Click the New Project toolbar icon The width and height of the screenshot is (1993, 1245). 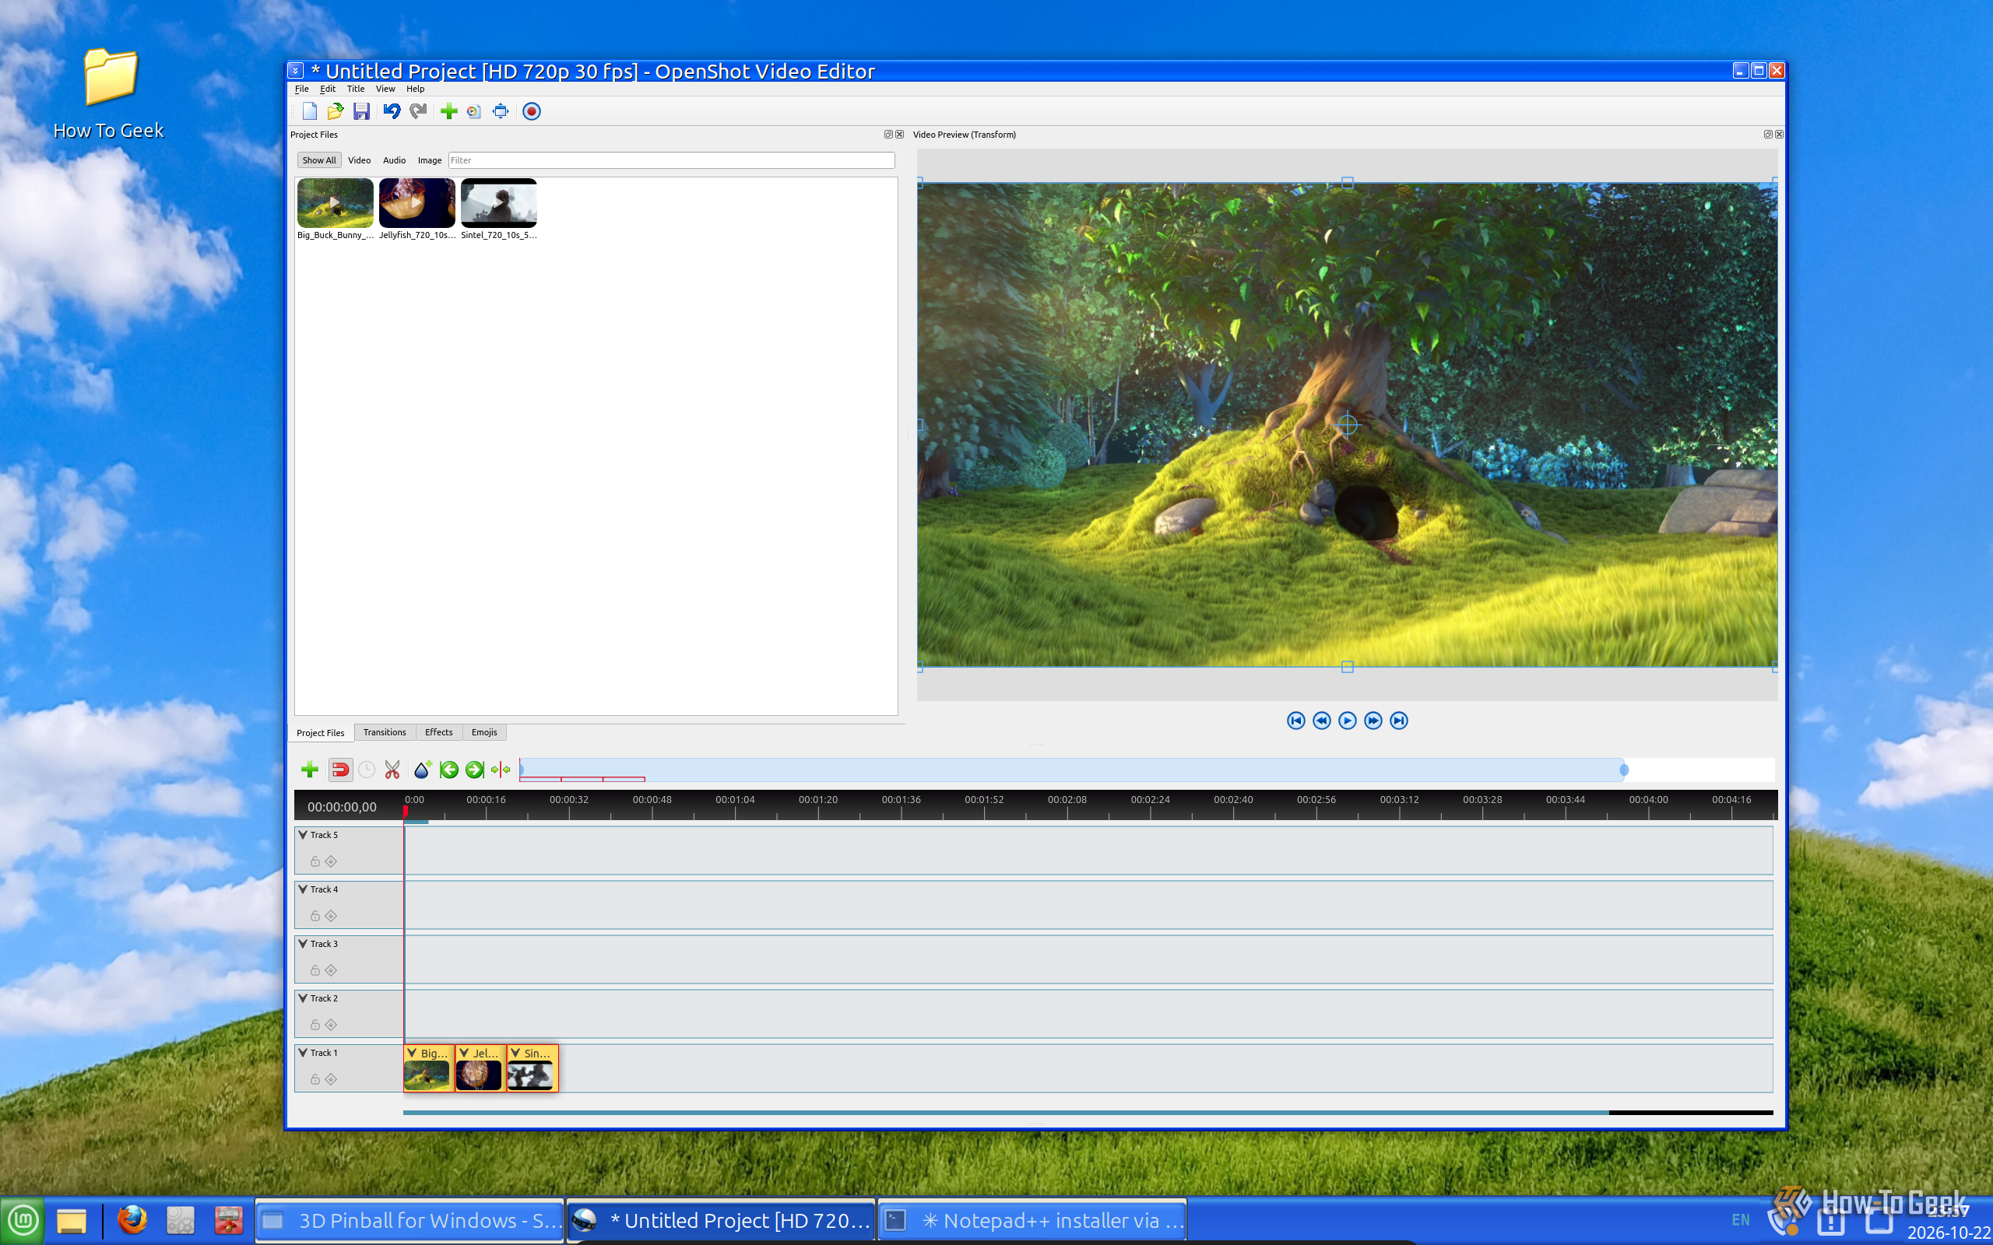point(310,111)
